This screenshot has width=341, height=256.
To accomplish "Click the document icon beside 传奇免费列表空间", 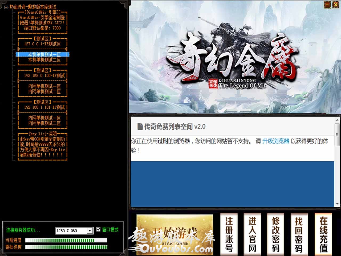I will (x=140, y=126).
